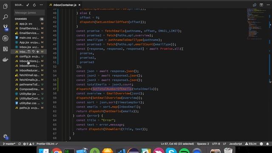Synchronize changes from status bar
Image resolution: width=272 pixels, height=153 pixels.
click(x=20, y=144)
